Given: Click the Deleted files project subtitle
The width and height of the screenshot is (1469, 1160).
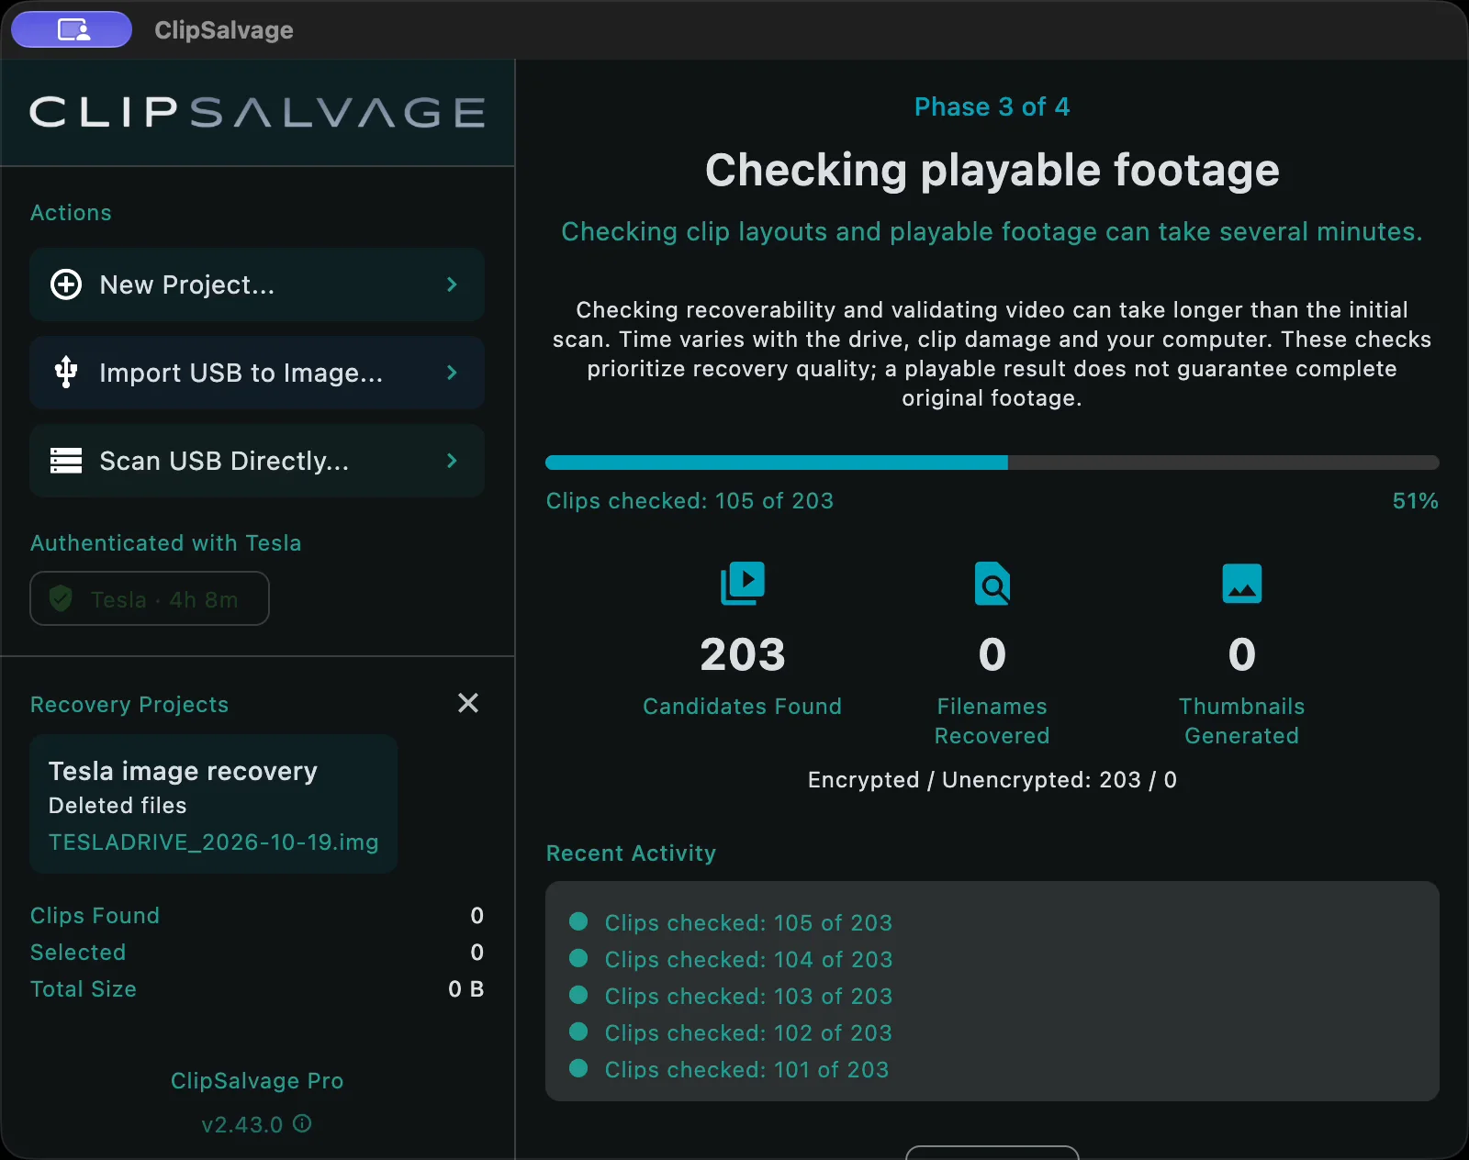Looking at the screenshot, I should click(118, 806).
